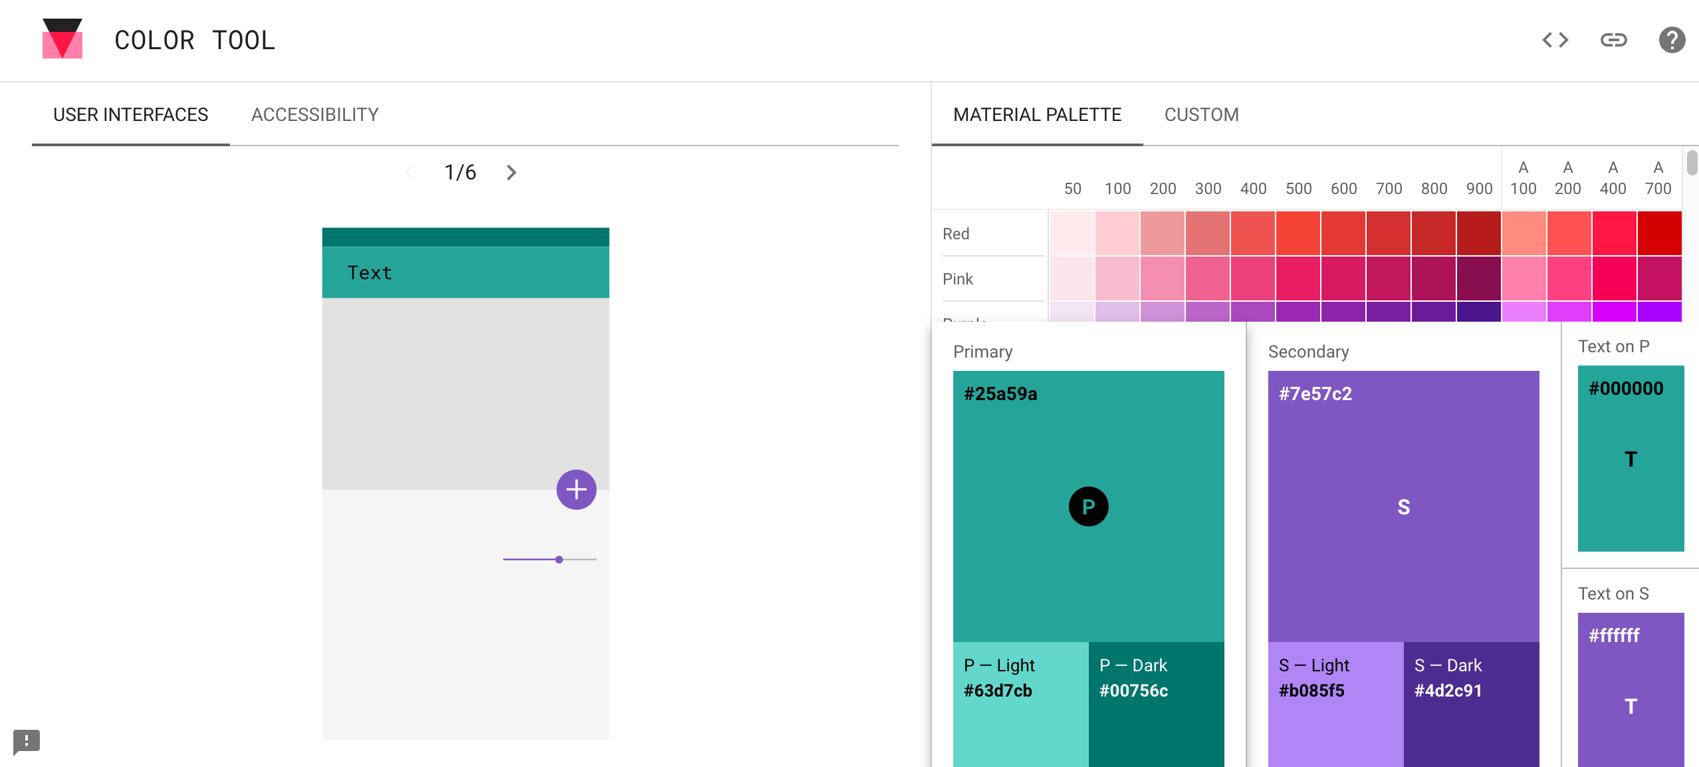
Task: Select the black P circle in Primary
Action: pyautogui.click(x=1088, y=506)
